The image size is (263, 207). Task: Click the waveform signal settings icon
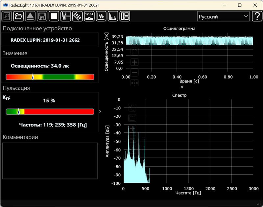tap(65, 16)
